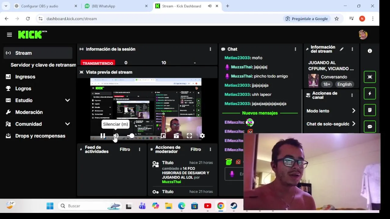Viewport: 390px width, 219px height.
Task: Click the info icon in right sidebar
Action: point(370,51)
